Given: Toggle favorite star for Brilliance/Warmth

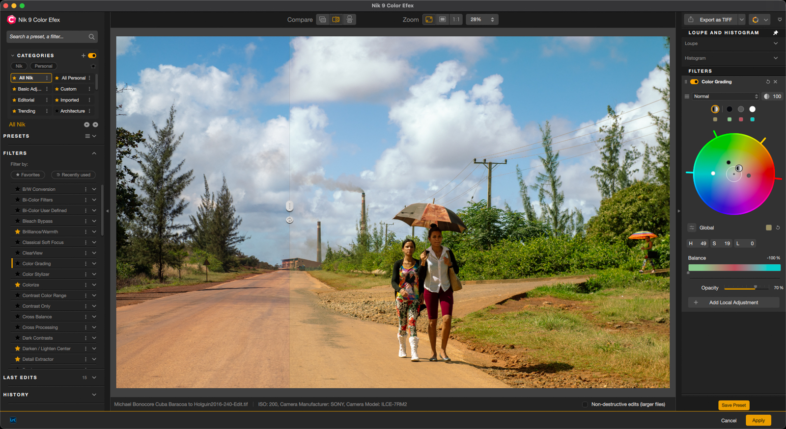Looking at the screenshot, I should [x=18, y=232].
